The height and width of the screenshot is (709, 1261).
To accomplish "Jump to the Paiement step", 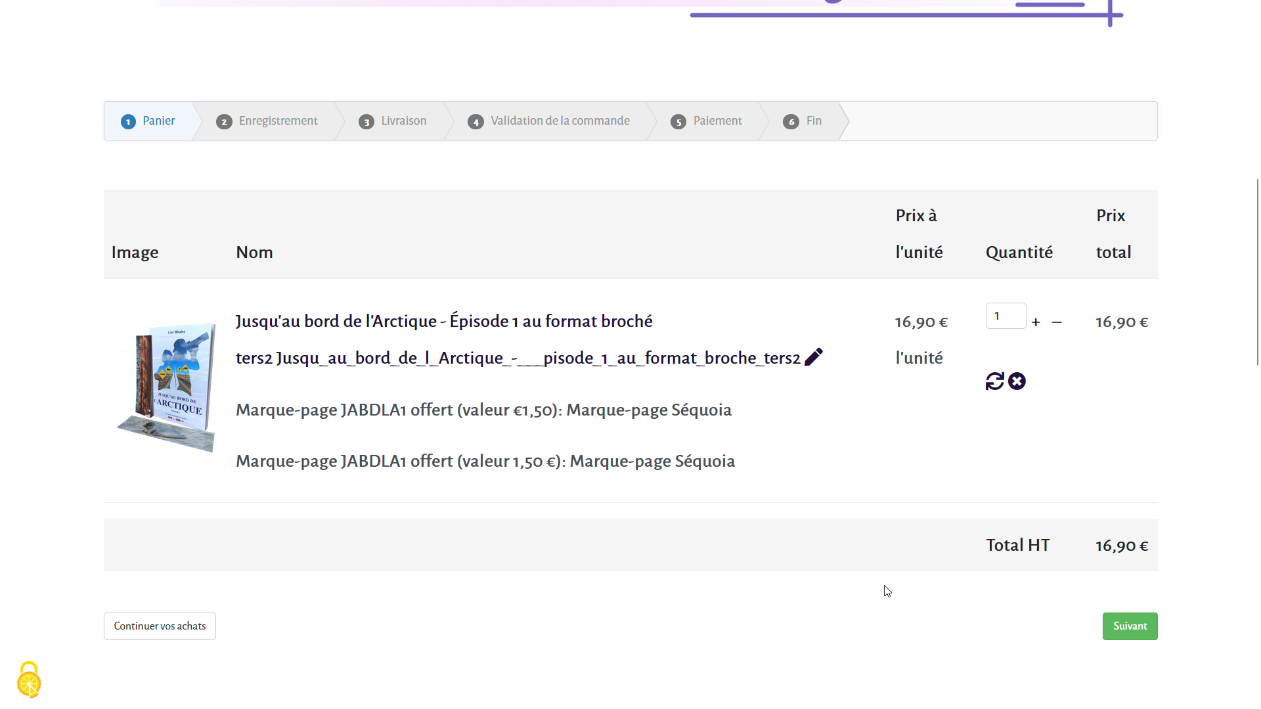I will click(717, 121).
